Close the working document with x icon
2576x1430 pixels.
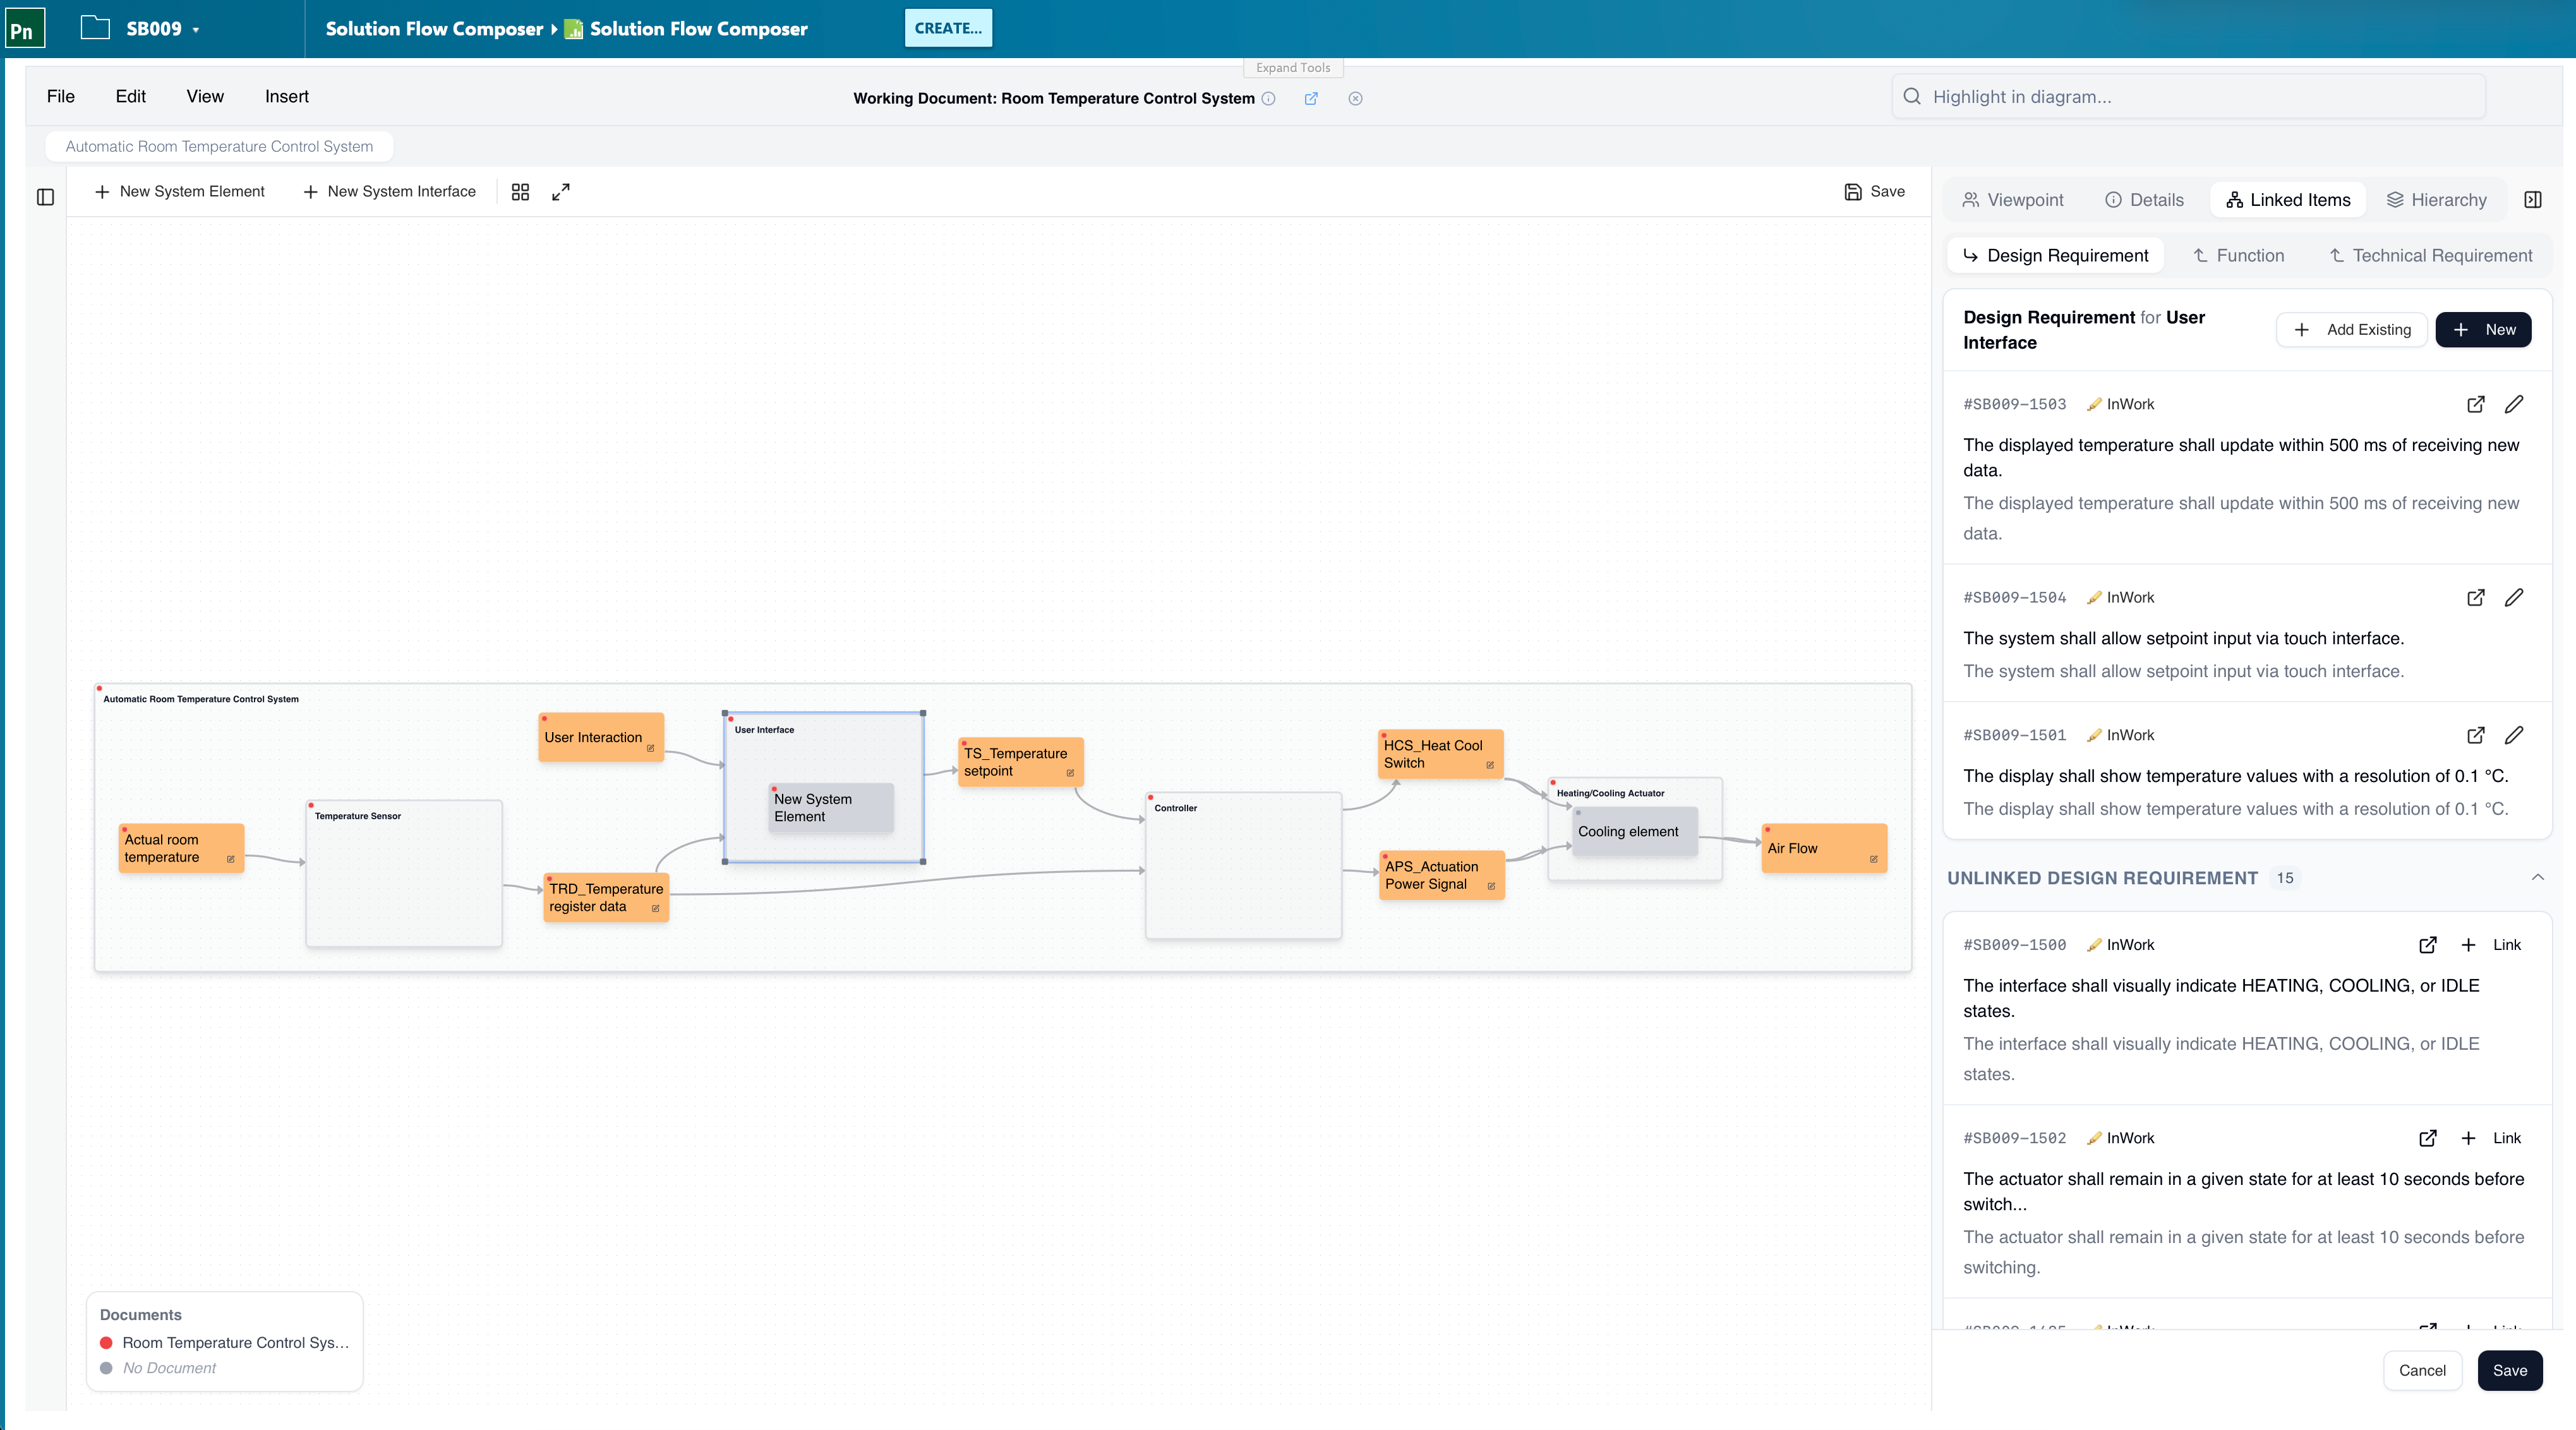point(1355,98)
